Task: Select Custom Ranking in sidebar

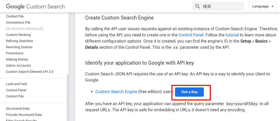Action: (x=18, y=35)
